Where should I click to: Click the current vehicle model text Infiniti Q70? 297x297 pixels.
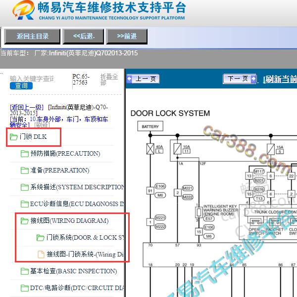click(x=69, y=53)
